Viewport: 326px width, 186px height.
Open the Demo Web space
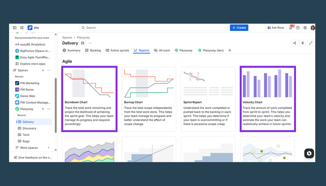point(25,96)
